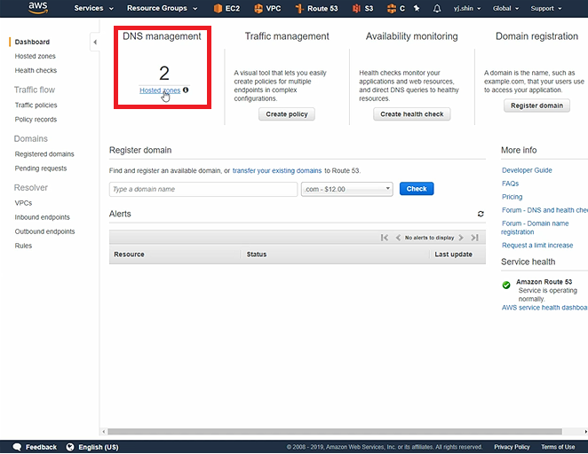Click info icon next to Hosted zones

tap(186, 90)
